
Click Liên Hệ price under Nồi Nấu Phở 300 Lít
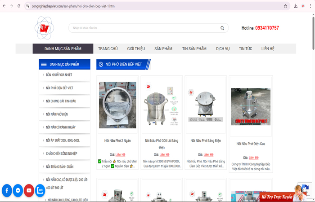165,155
